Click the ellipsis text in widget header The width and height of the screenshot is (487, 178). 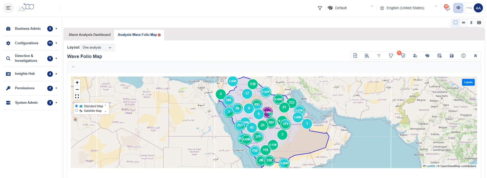[73, 66]
